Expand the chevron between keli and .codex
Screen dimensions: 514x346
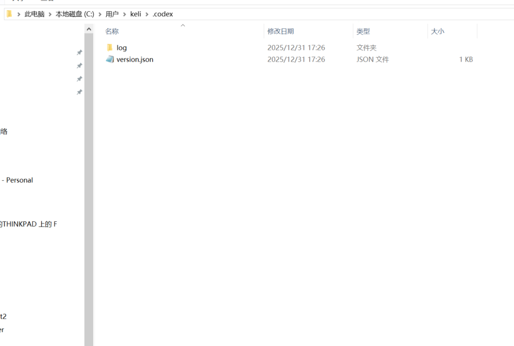147,14
